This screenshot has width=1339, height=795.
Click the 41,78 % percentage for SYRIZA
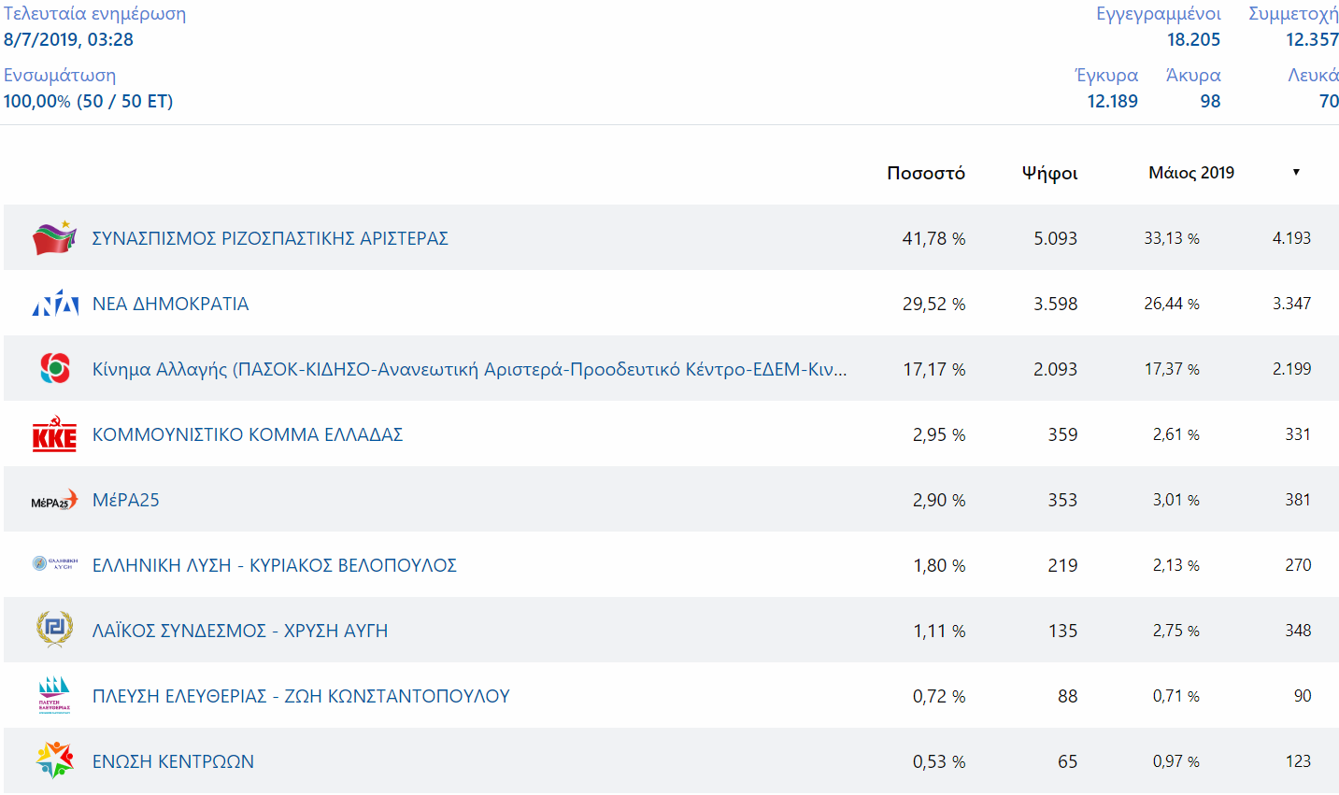click(x=933, y=238)
